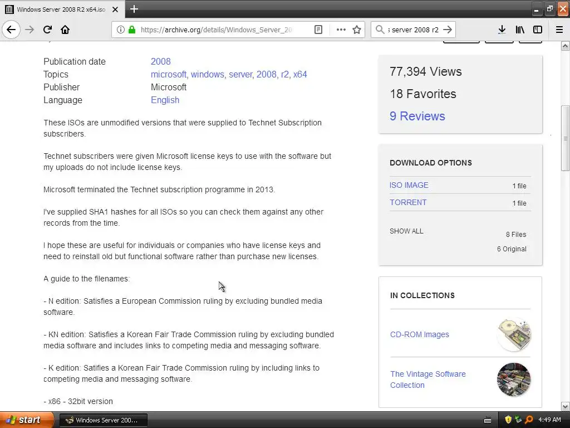The image size is (570, 428).
Task: Click the Vintage Software Collection thumbnail
Action: (x=514, y=379)
